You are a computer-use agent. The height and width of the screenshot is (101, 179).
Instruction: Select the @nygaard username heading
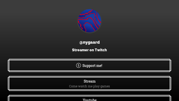coord(89,42)
